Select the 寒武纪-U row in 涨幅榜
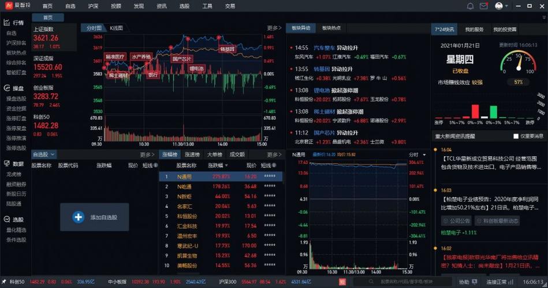 pos(221,245)
